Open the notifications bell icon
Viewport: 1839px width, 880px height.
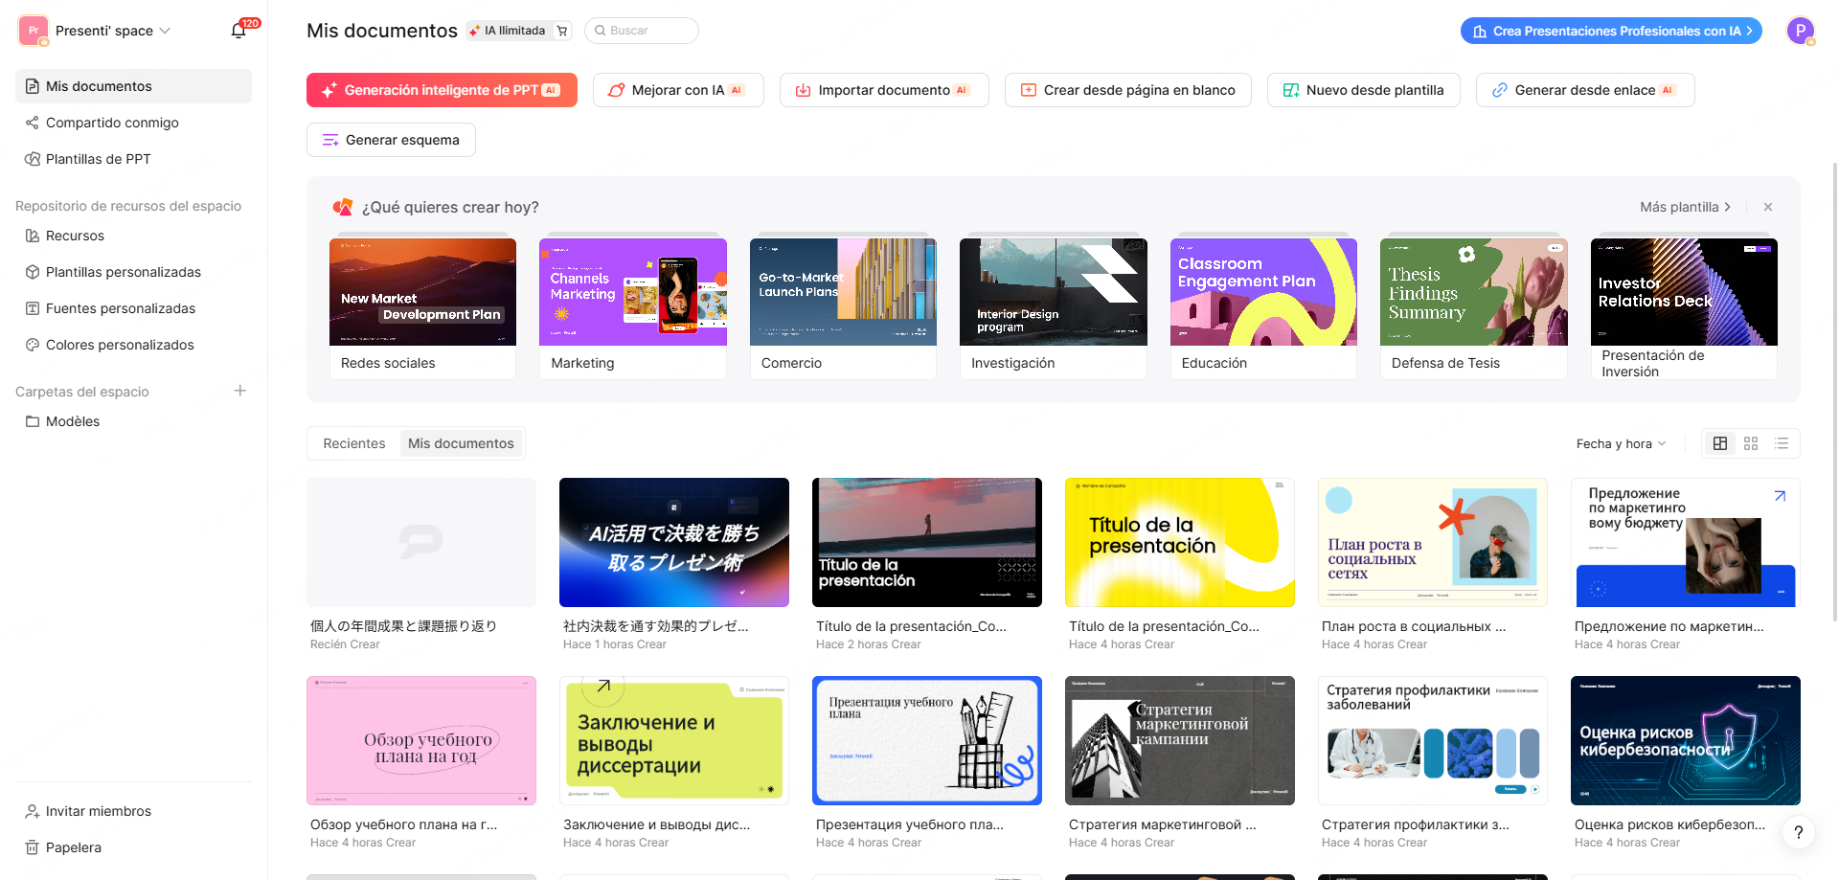(x=238, y=31)
